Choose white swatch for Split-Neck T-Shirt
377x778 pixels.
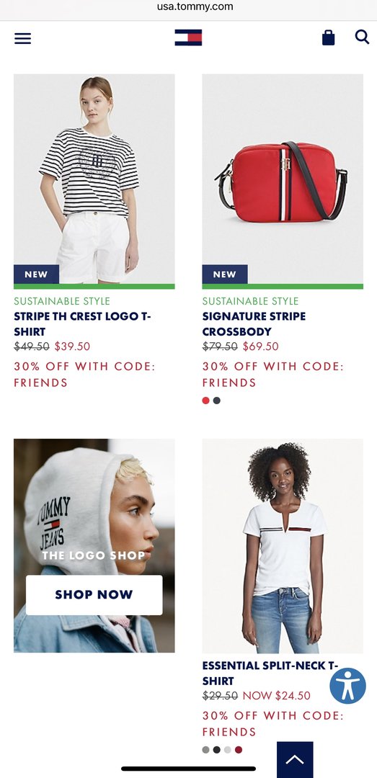pos(228,750)
